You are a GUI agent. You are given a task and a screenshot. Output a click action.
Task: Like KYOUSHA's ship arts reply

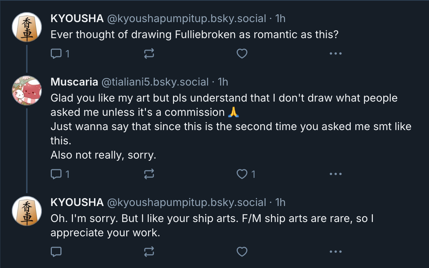[x=242, y=252]
